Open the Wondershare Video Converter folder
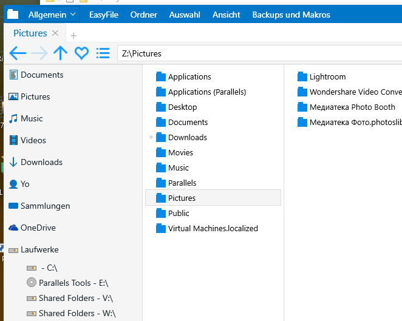 (x=349, y=92)
